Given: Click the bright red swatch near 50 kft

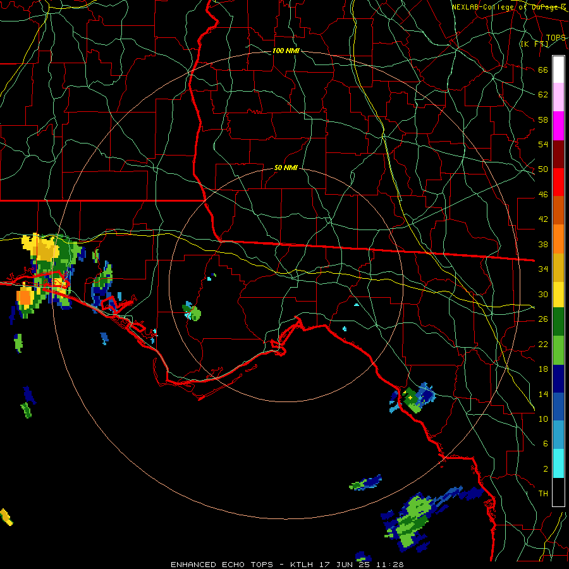Looking at the screenshot, I should point(558,182).
